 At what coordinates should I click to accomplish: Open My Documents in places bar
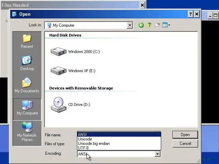pos(27,85)
